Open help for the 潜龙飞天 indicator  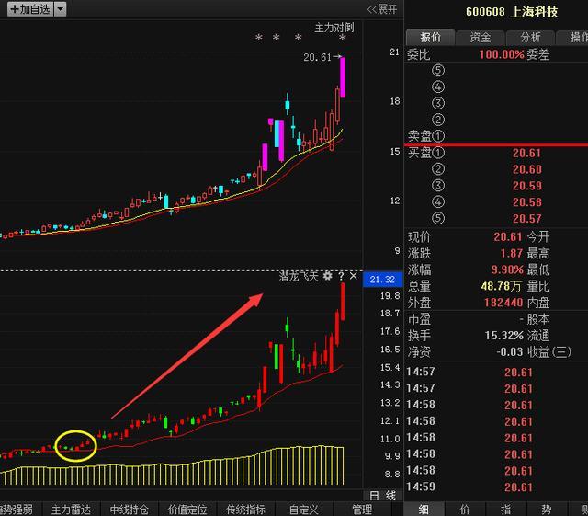[x=341, y=276]
